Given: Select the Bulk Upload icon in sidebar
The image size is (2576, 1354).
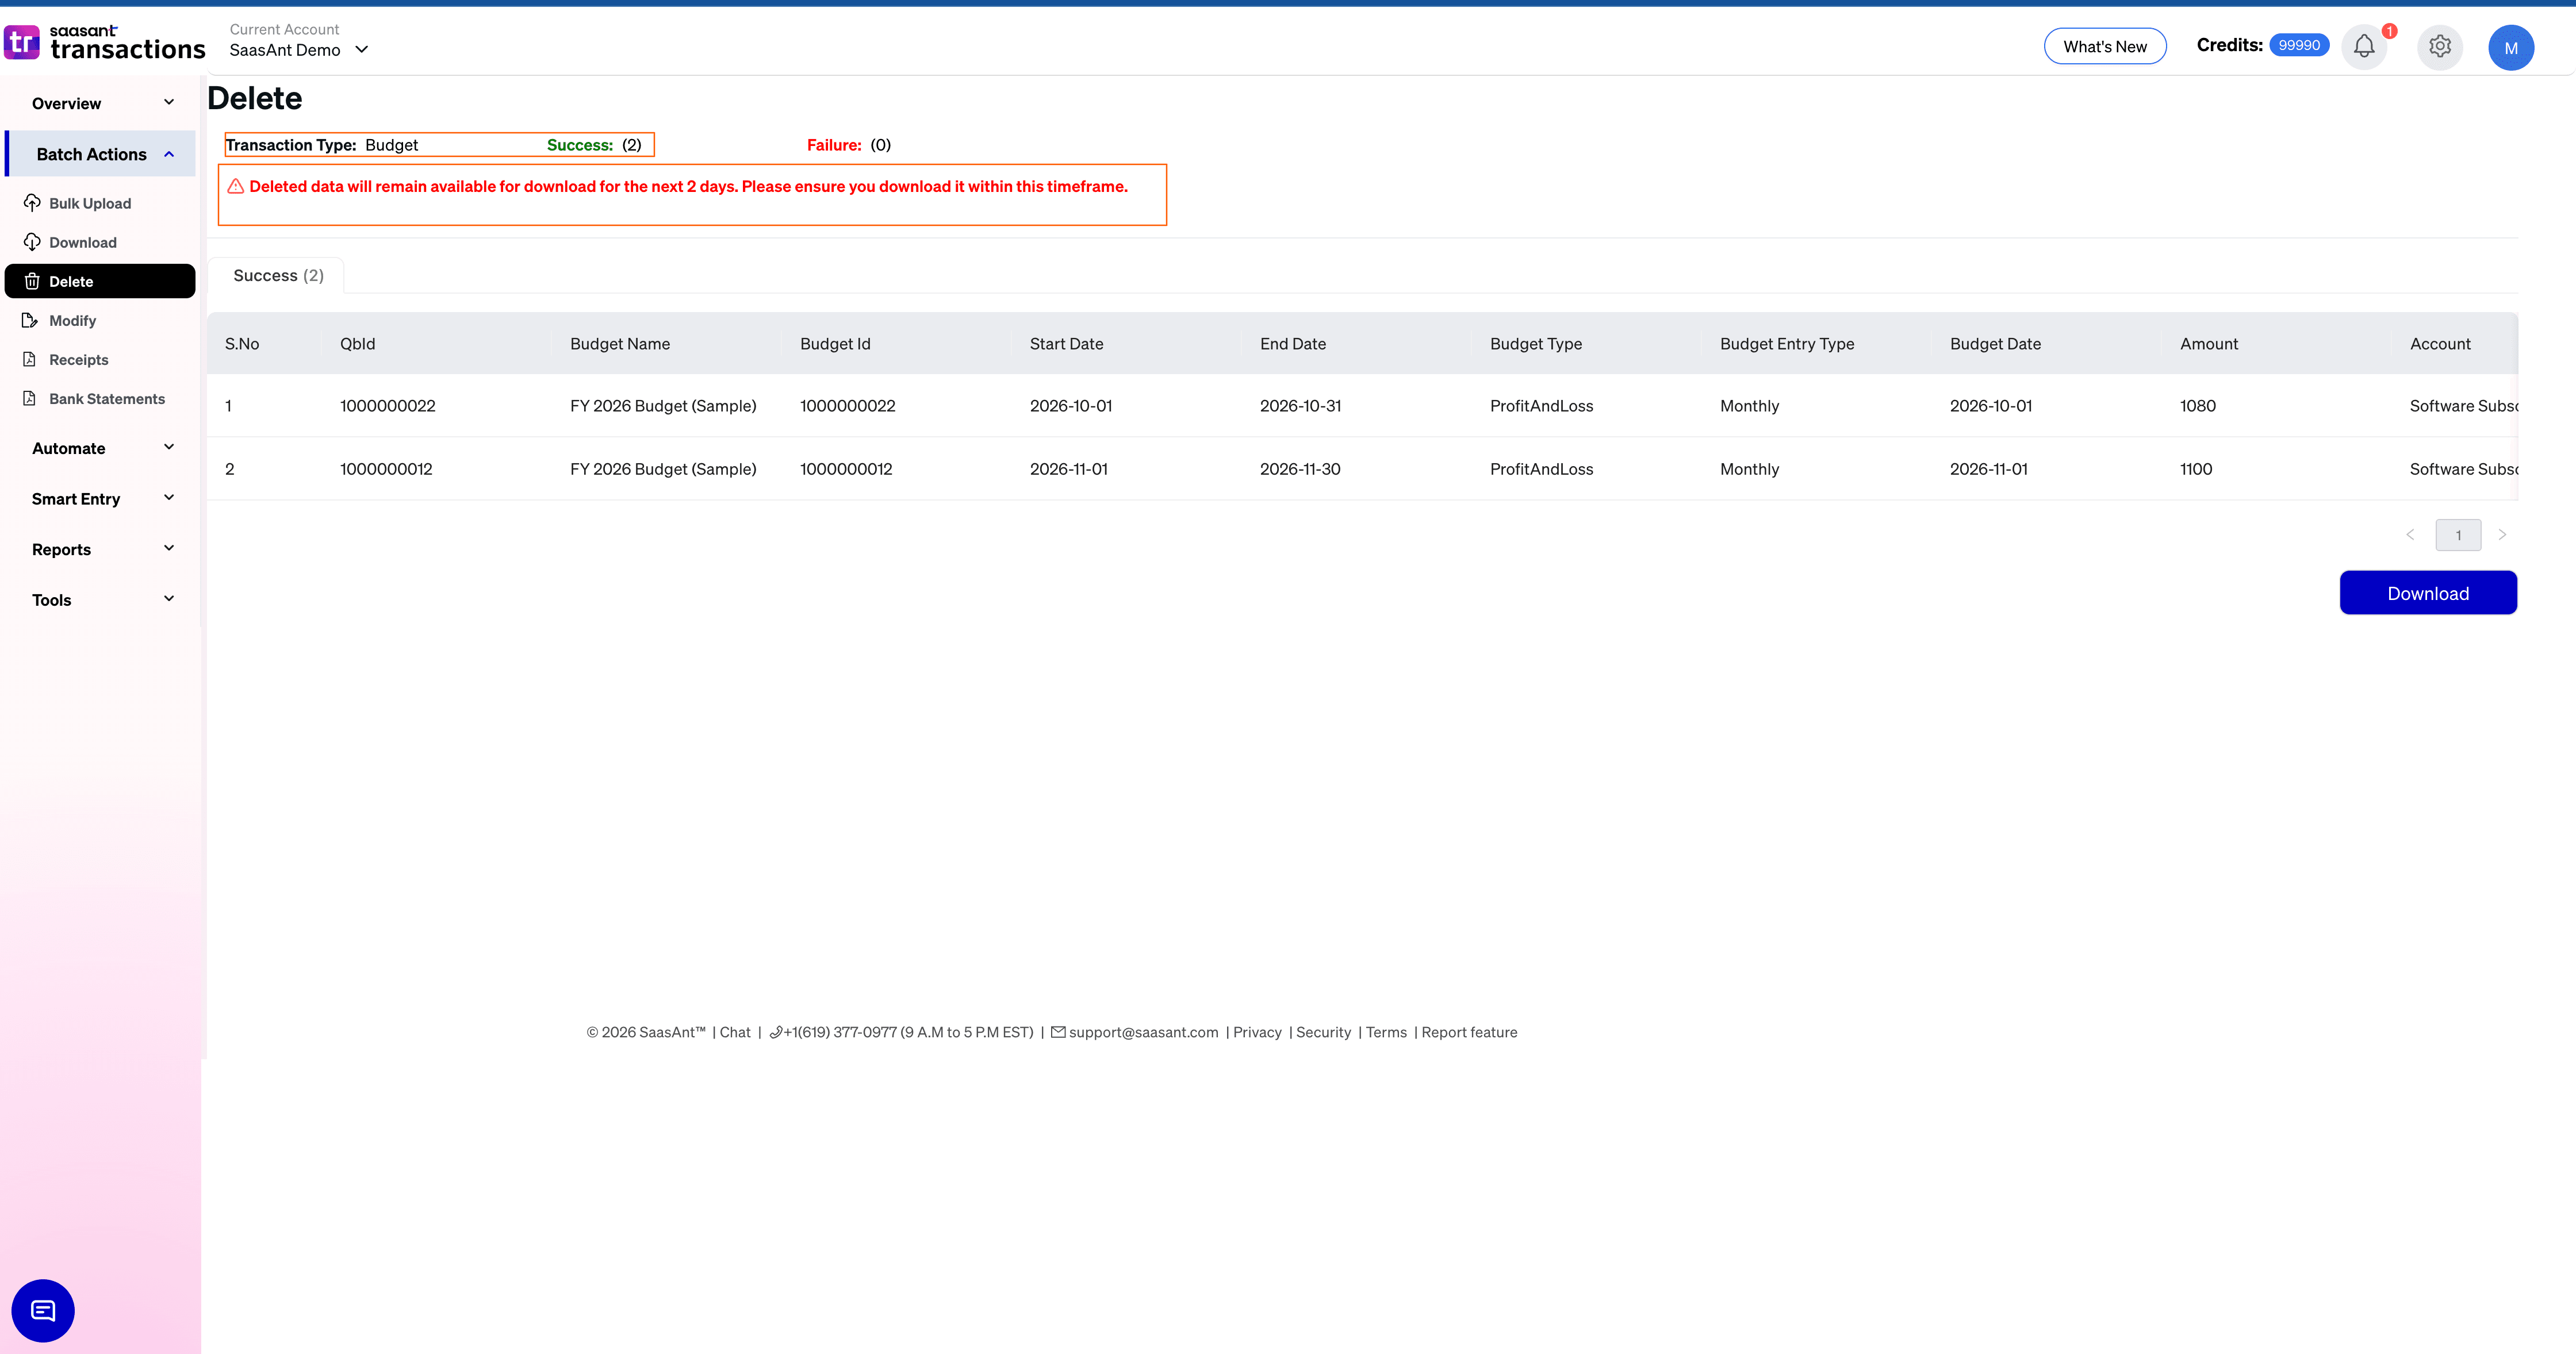Looking at the screenshot, I should [x=31, y=202].
